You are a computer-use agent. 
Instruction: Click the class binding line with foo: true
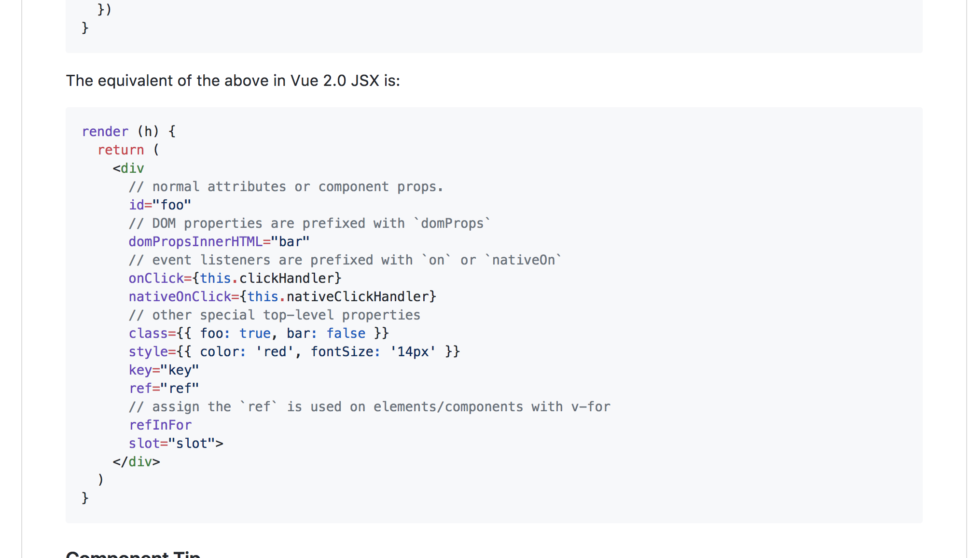(x=259, y=333)
